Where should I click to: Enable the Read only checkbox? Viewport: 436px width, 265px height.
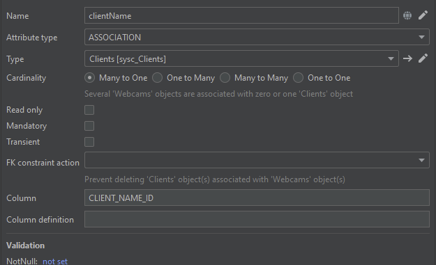point(89,110)
